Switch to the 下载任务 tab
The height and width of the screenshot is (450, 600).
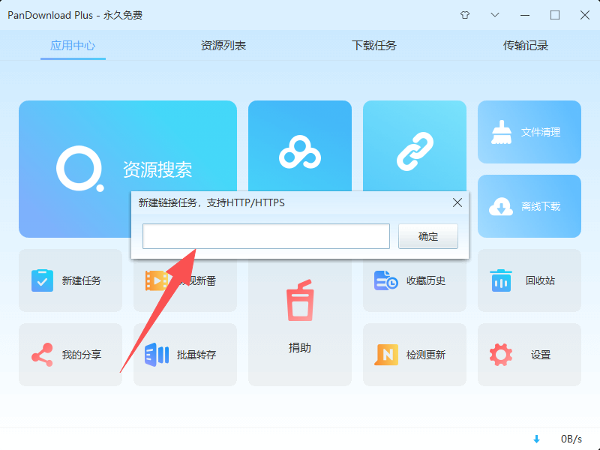(x=374, y=46)
